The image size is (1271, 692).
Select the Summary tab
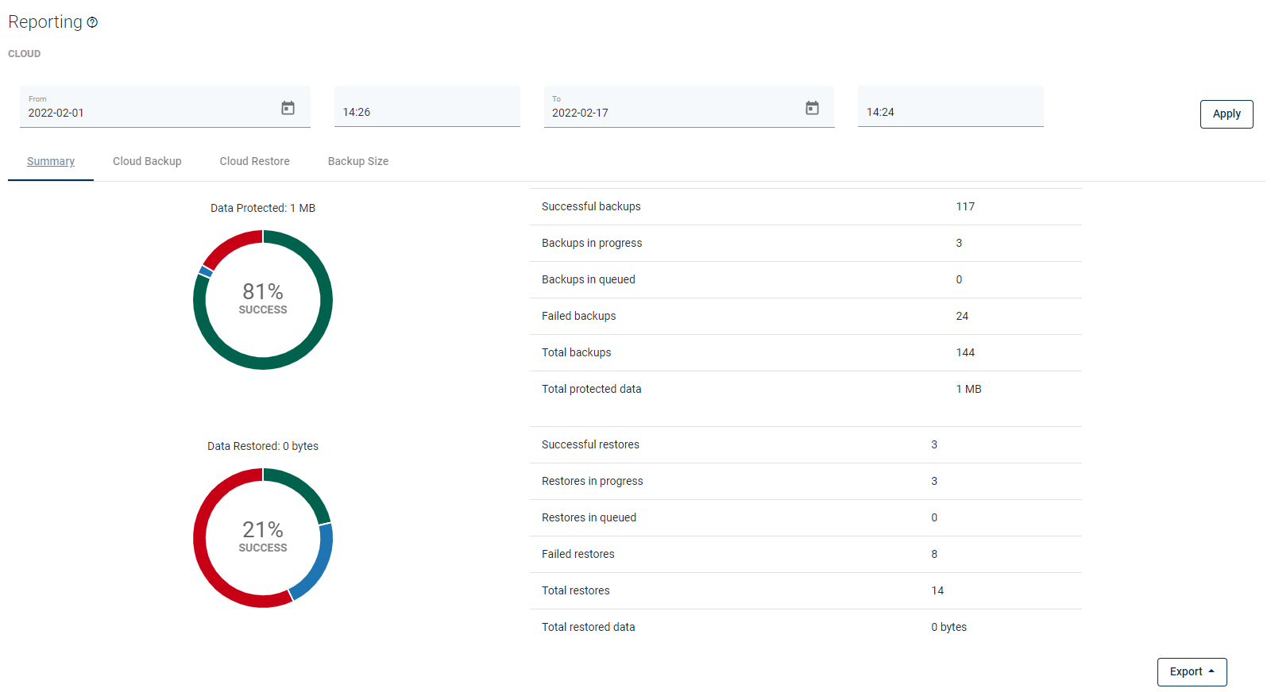pos(51,161)
